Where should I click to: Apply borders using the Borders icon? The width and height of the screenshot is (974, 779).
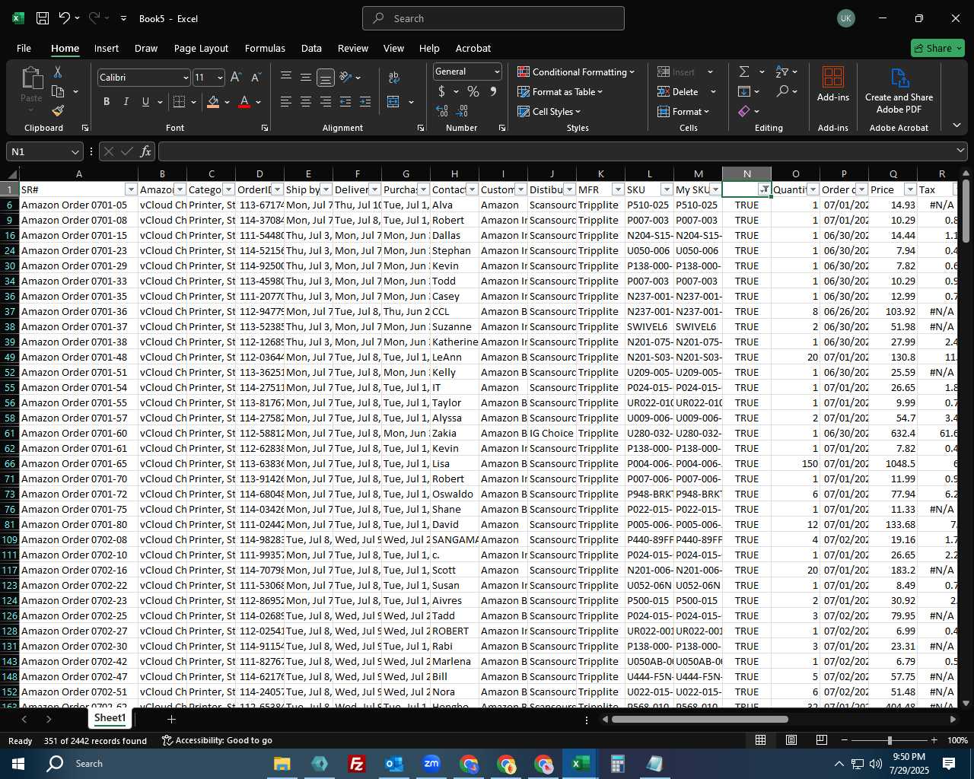tap(179, 102)
